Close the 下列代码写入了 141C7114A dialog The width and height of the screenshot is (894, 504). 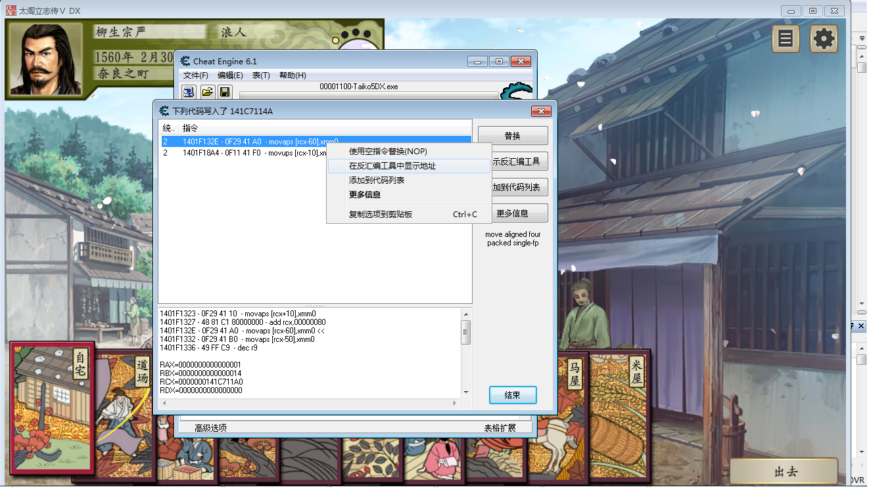[540, 111]
